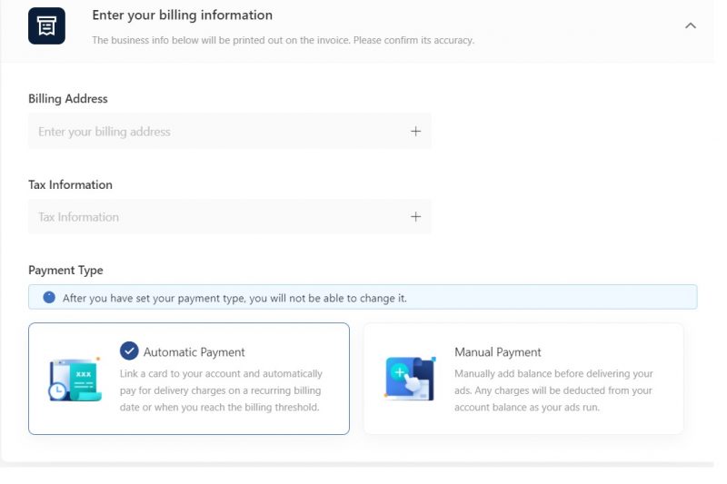Image resolution: width=727 pixels, height=484 pixels.
Task: Select the Automatic Payment title
Action: pos(194,352)
